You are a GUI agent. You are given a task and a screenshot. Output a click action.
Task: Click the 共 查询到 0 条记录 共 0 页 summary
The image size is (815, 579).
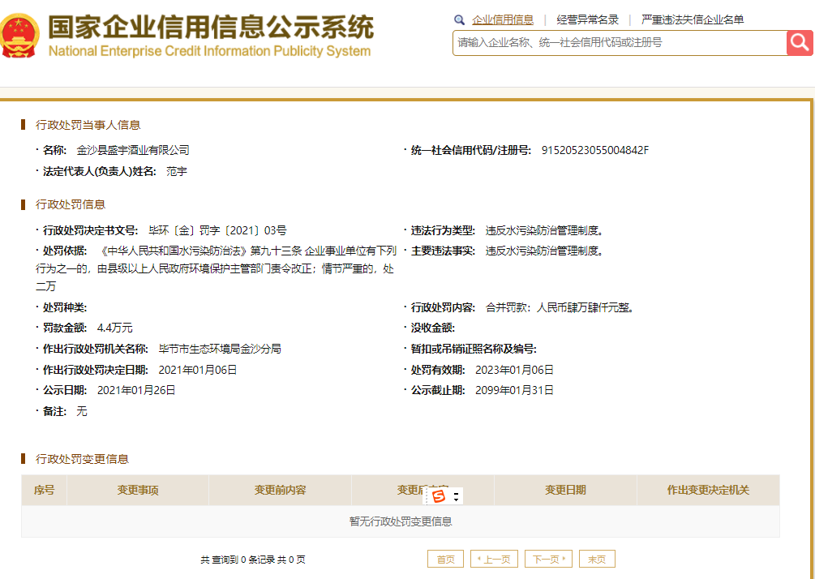pyautogui.click(x=253, y=560)
